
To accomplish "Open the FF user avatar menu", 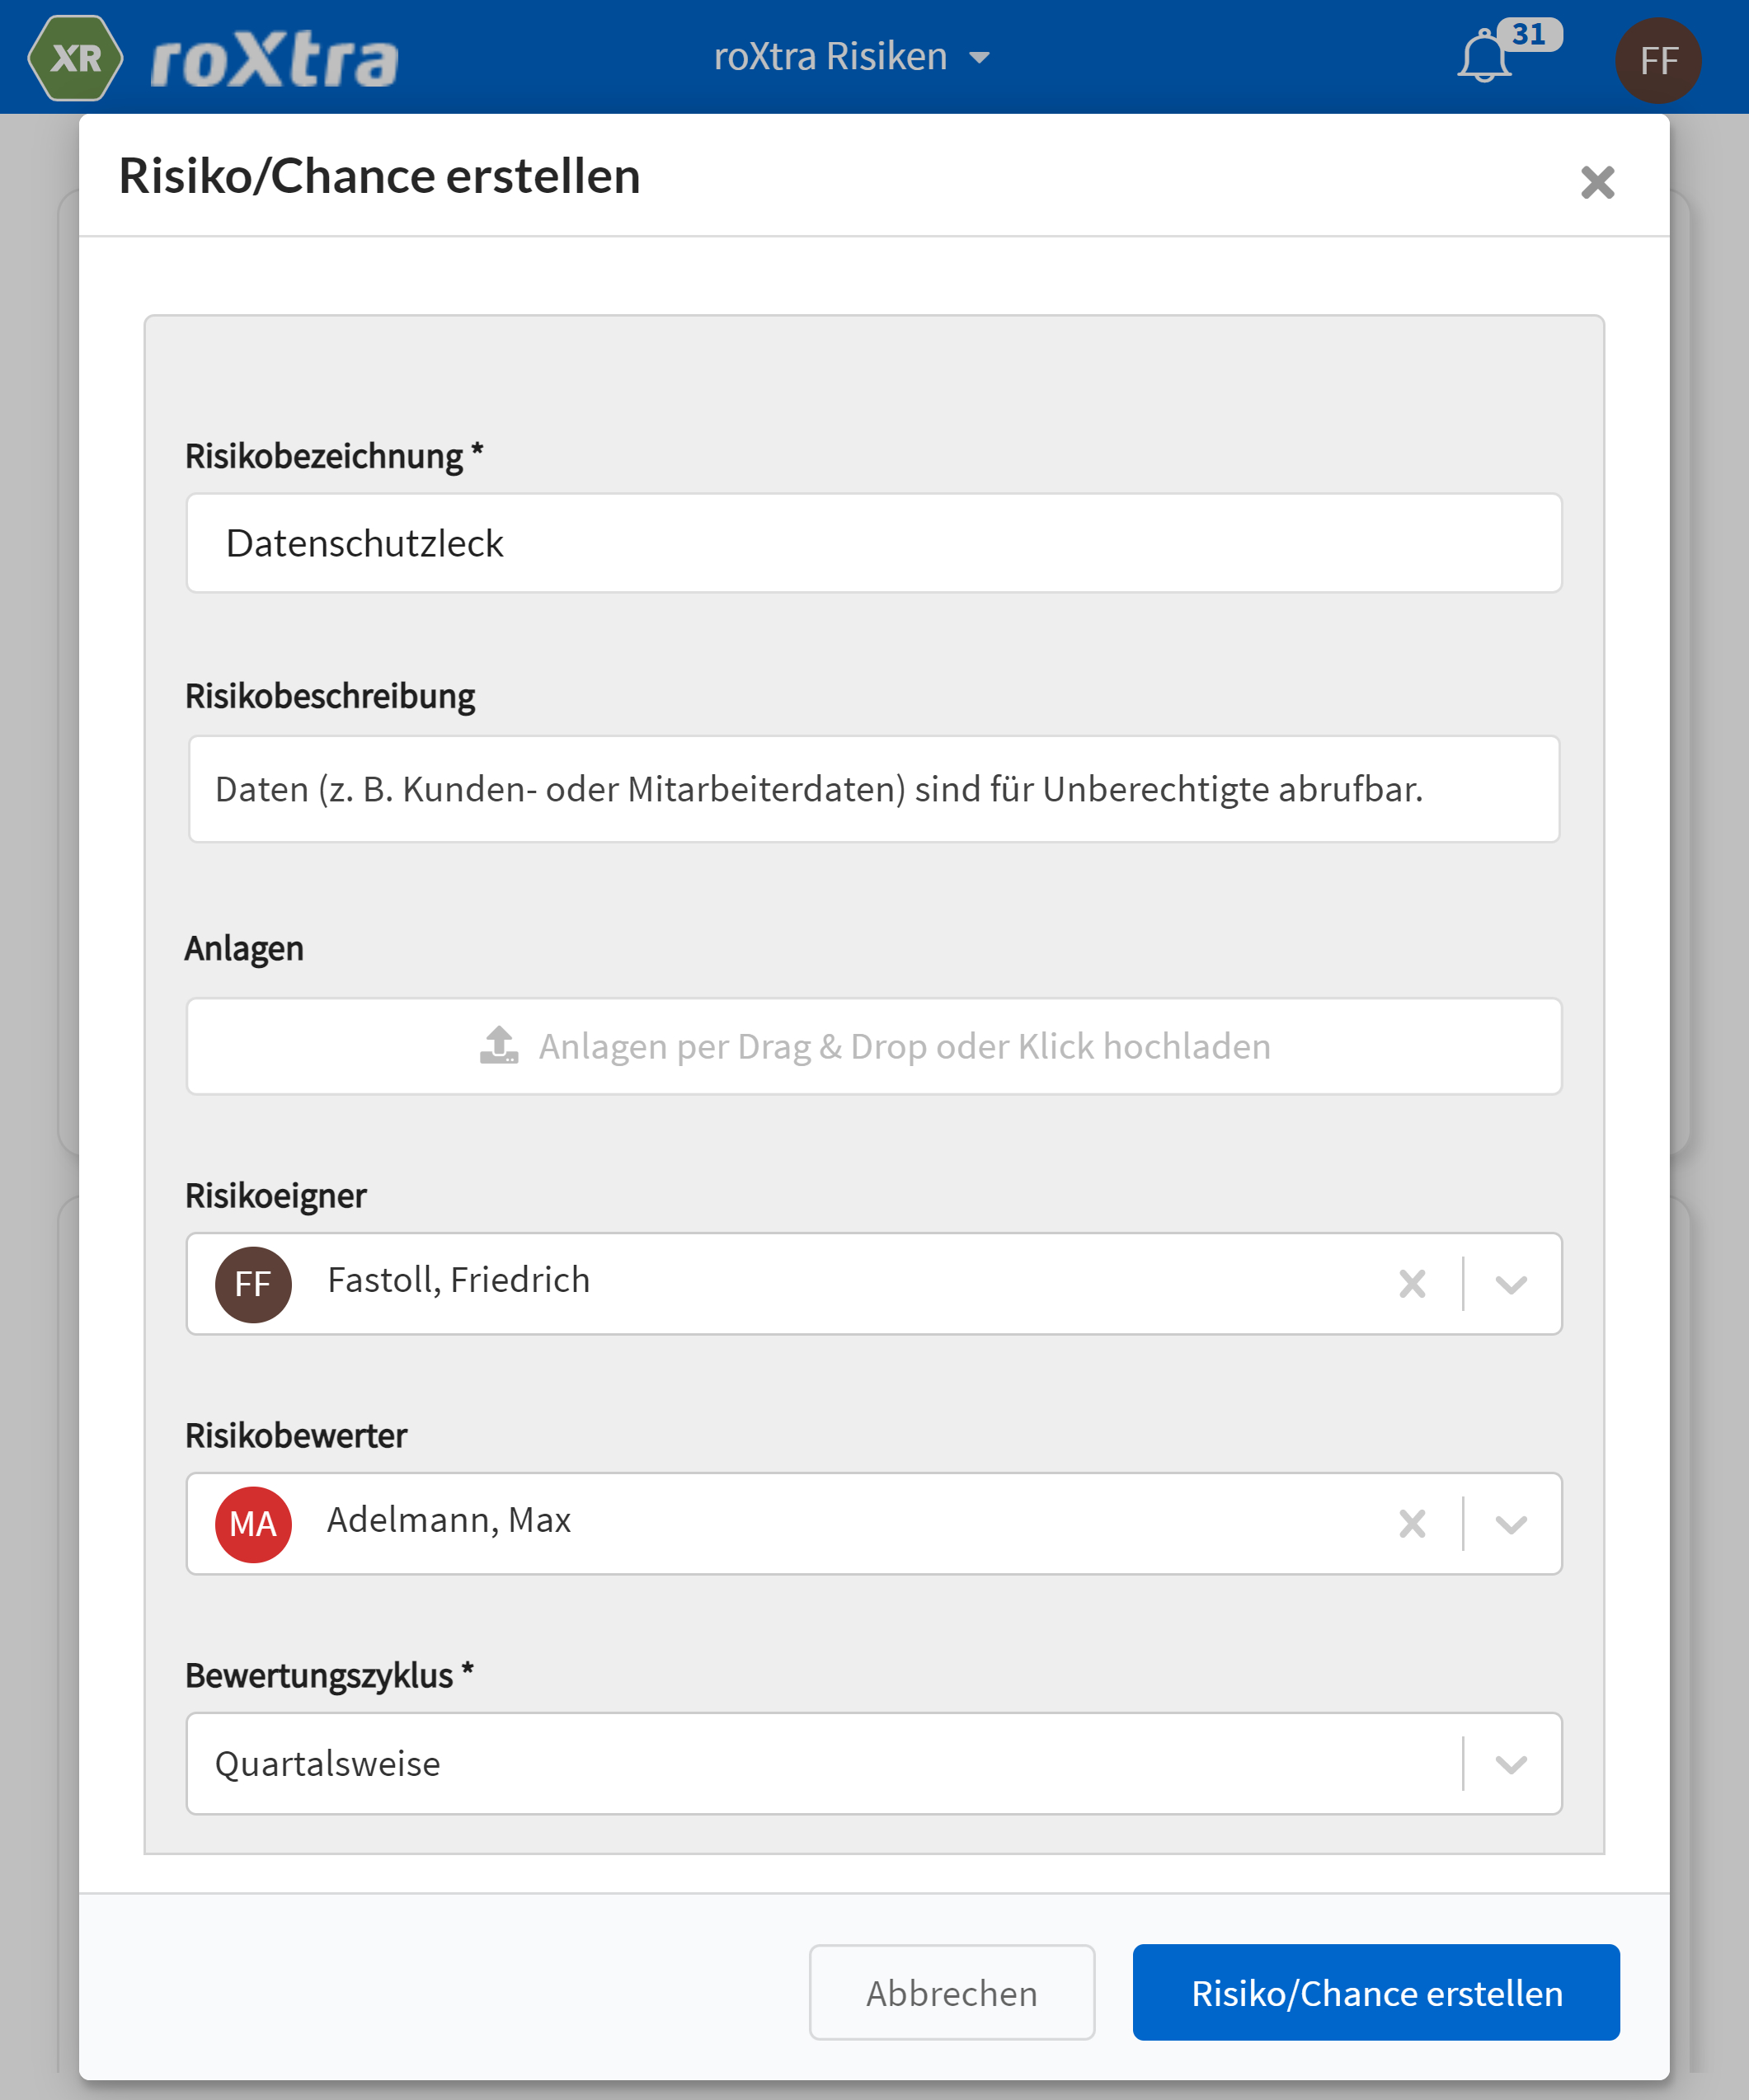I will [1657, 61].
